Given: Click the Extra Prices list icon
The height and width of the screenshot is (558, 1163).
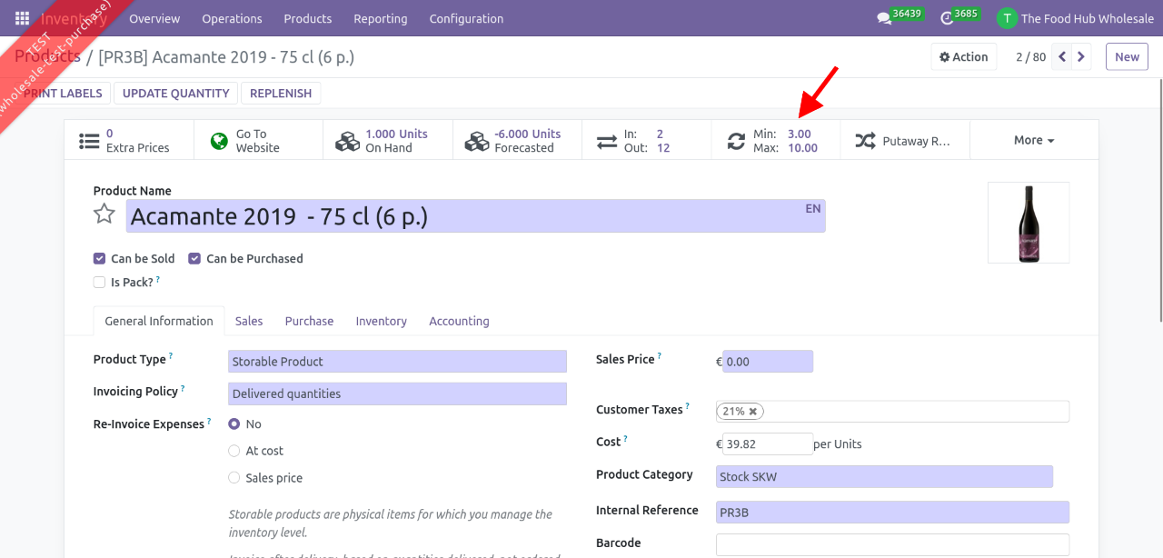Looking at the screenshot, I should click(x=89, y=141).
